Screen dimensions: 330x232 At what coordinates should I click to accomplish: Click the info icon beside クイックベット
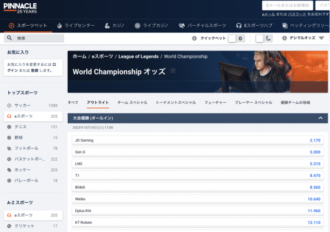pyautogui.click(x=194, y=38)
